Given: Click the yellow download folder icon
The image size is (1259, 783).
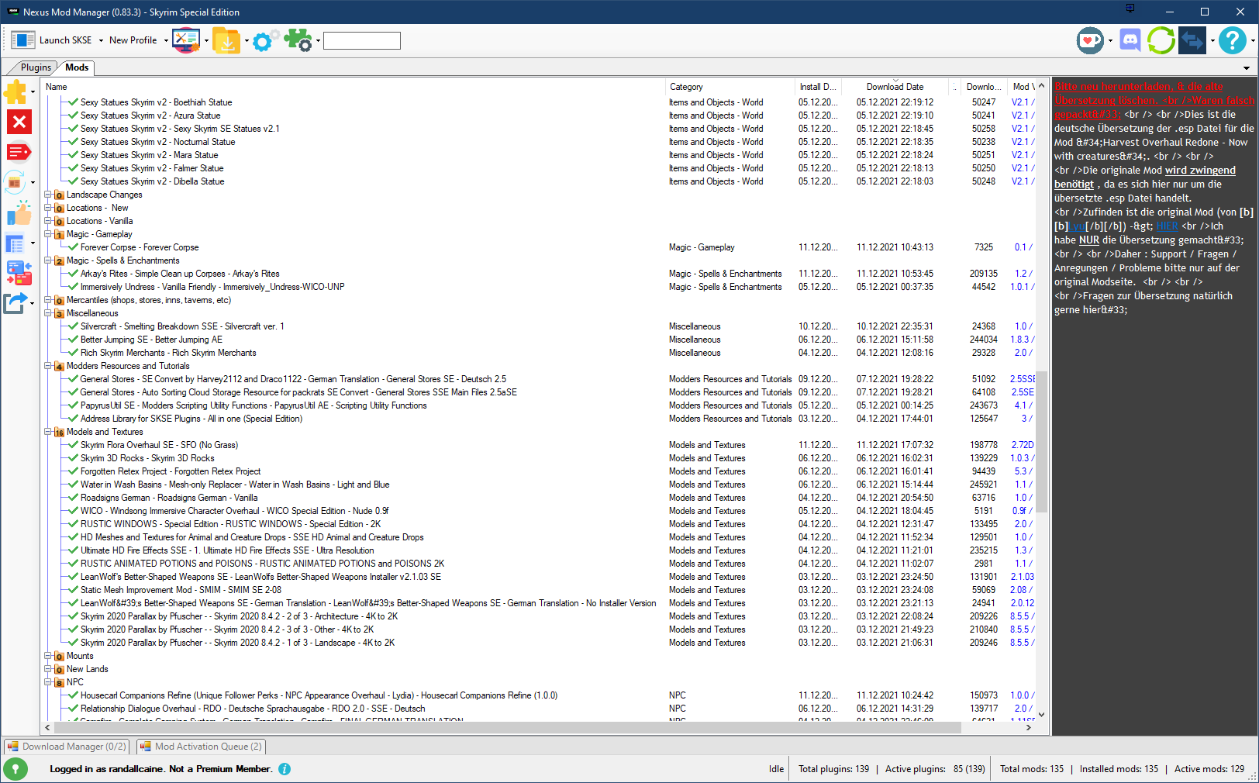Looking at the screenshot, I should 226,40.
